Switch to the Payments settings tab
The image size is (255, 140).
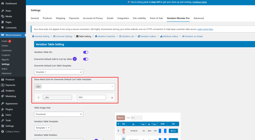pyautogui.click(x=74, y=18)
